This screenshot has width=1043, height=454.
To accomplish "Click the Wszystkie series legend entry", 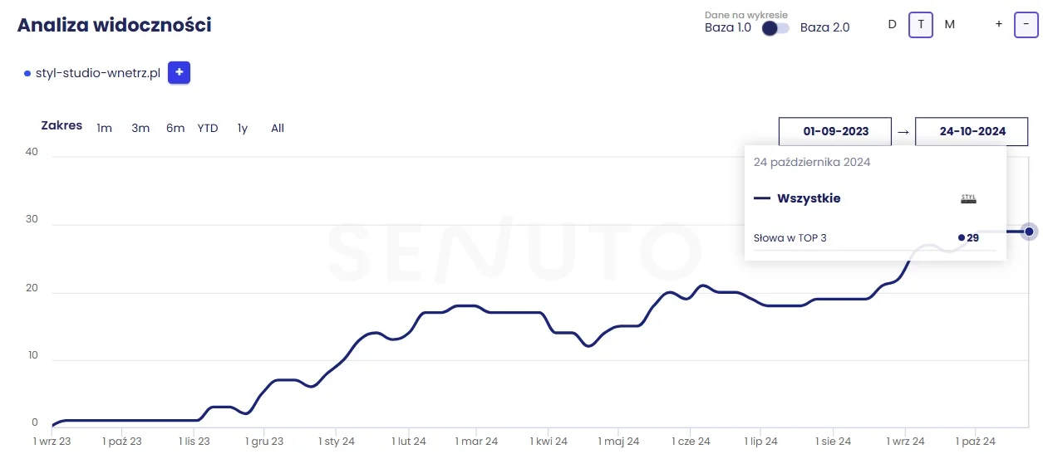I will coord(808,198).
